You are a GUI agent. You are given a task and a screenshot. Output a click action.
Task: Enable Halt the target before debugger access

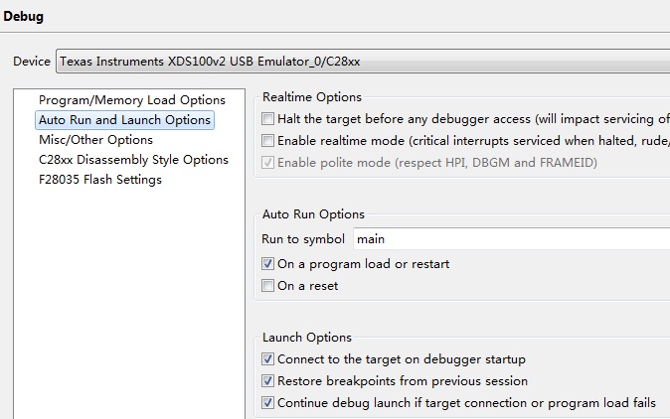coord(268,119)
